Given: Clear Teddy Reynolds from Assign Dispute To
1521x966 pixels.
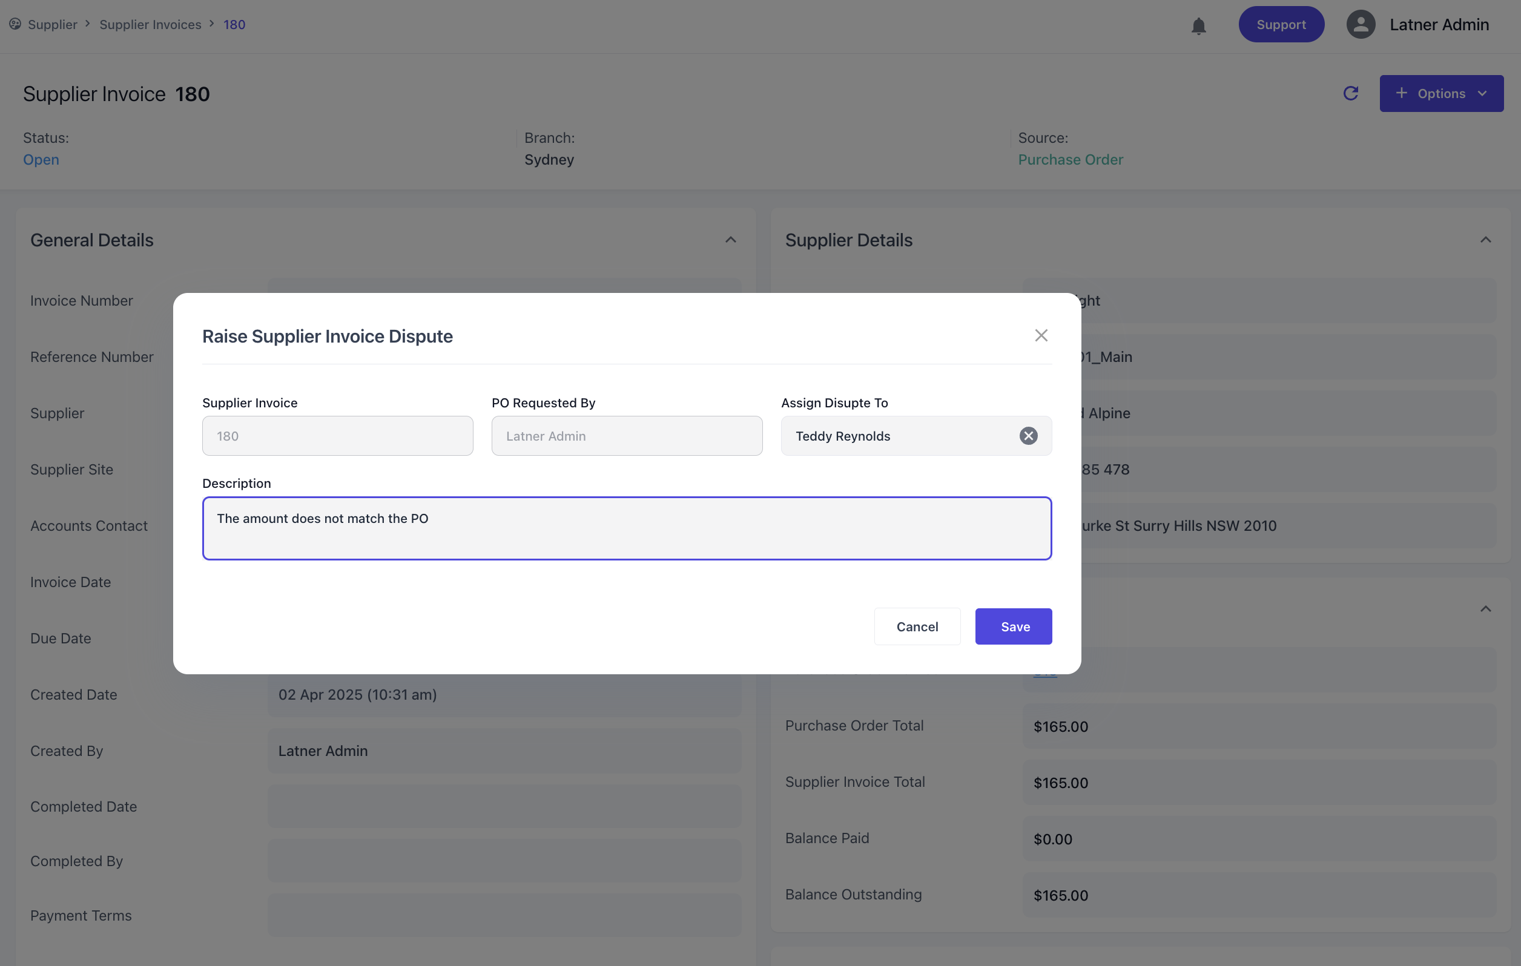Looking at the screenshot, I should 1028,436.
